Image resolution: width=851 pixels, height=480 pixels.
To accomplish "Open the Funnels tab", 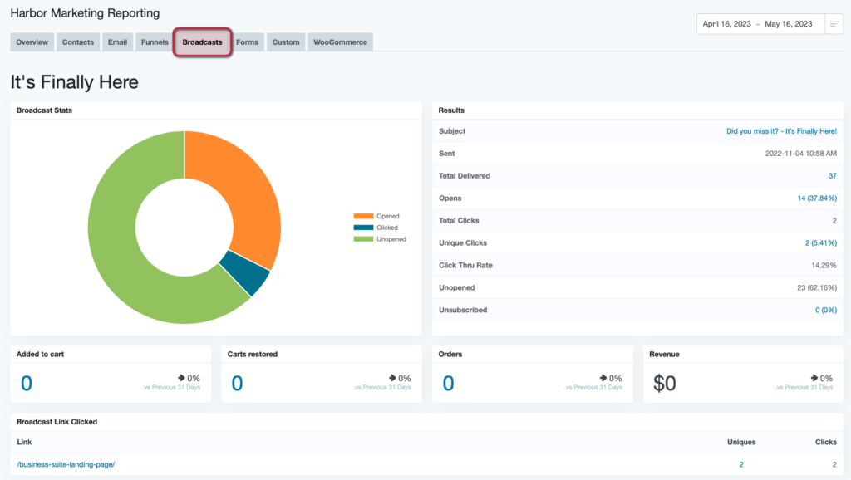I will (155, 42).
